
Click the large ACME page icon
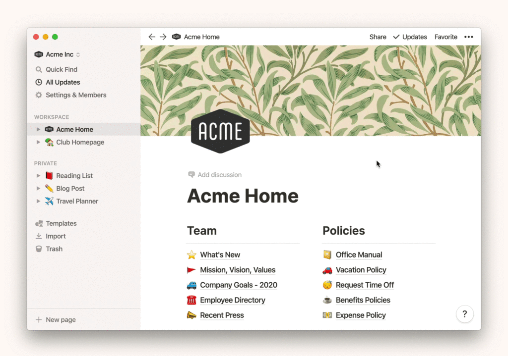point(220,131)
